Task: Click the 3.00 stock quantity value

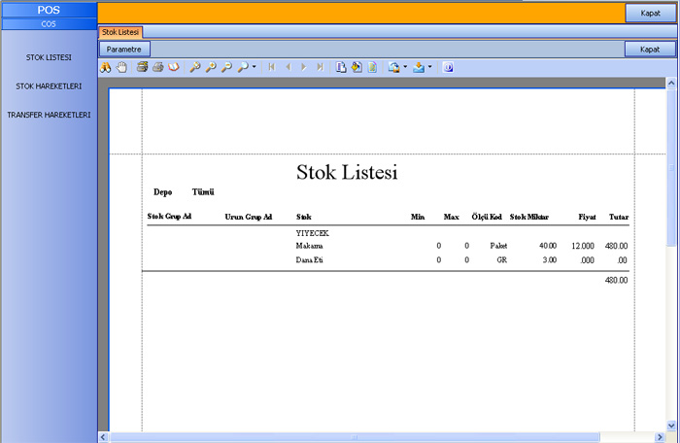Action: pos(550,260)
